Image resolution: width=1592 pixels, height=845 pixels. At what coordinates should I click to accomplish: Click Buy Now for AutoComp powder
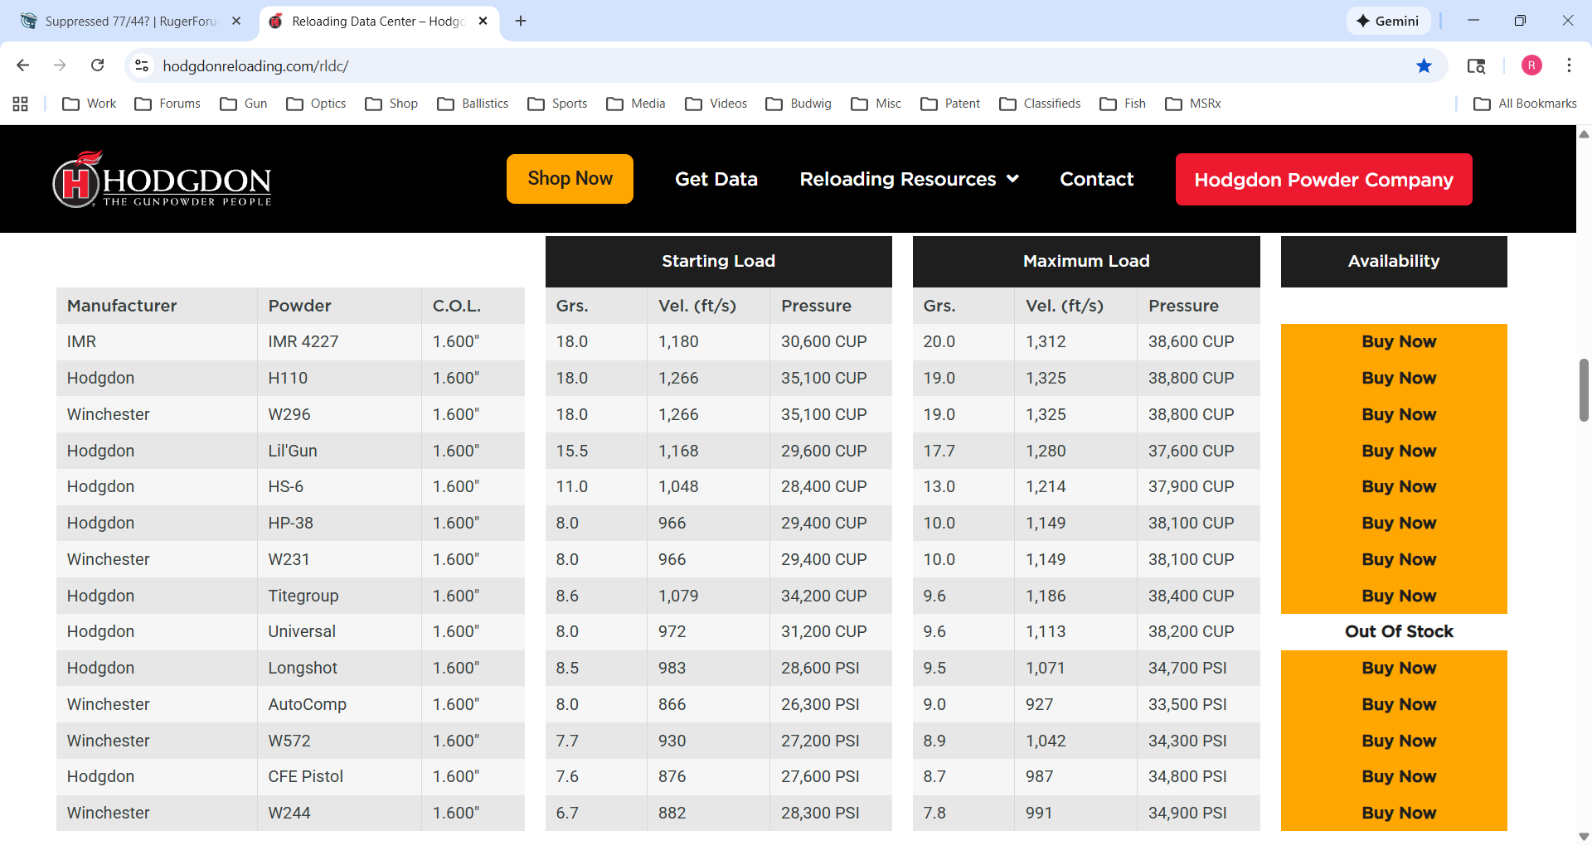[1398, 705]
